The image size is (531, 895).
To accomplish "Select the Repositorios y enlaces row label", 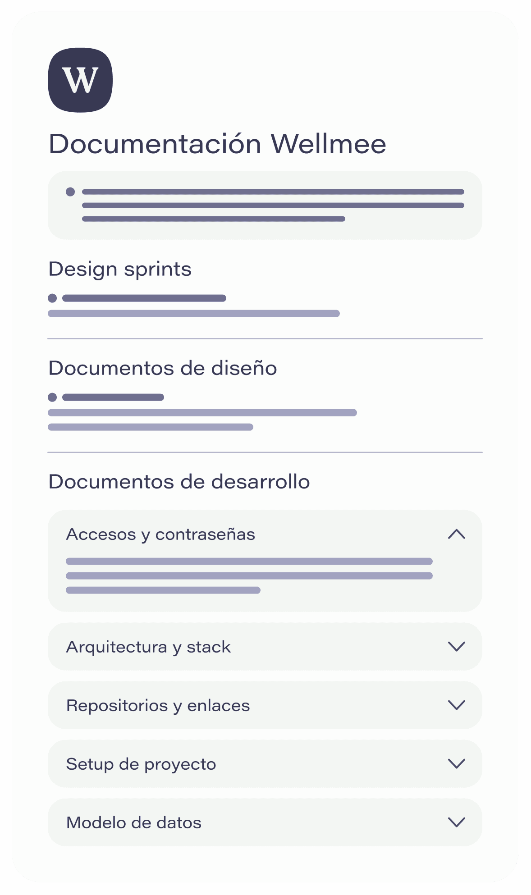I will coord(158,706).
